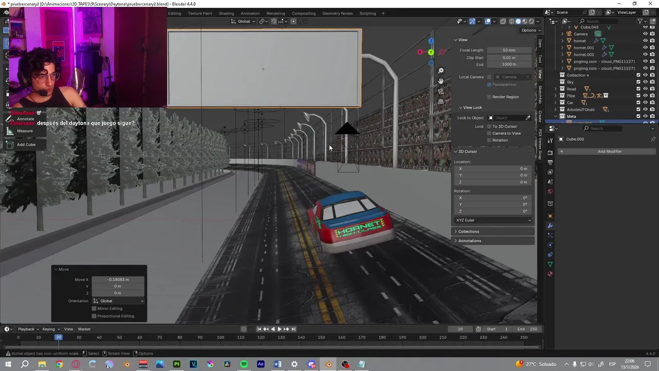This screenshot has height=371, width=659.
Task: Open the XYZ Euler rotation mode dropdown
Action: (x=493, y=221)
